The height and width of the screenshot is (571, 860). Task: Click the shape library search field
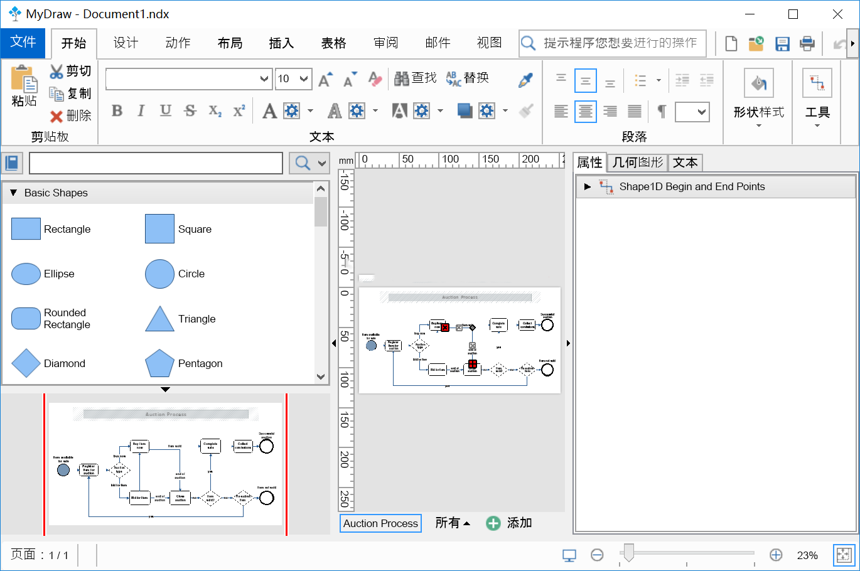pyautogui.click(x=156, y=163)
